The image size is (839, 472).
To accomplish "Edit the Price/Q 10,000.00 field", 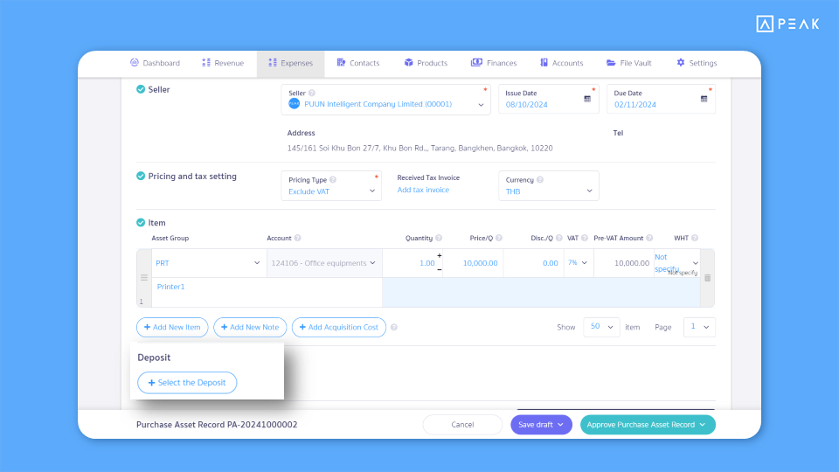I will coord(473,263).
